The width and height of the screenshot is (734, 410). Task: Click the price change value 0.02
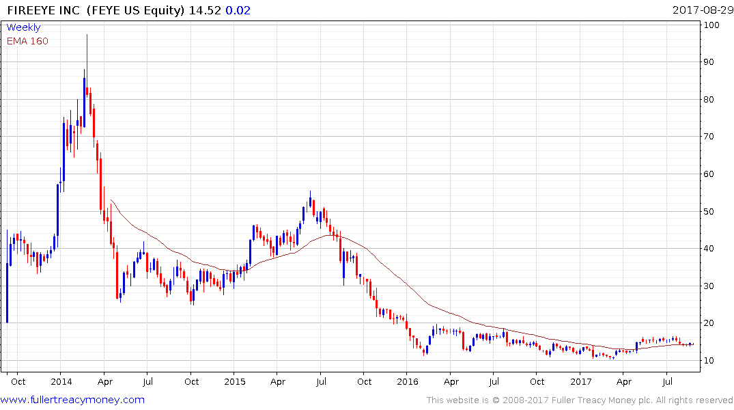[x=238, y=10]
